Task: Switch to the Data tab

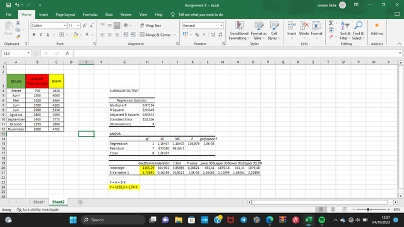Action: 109,15
